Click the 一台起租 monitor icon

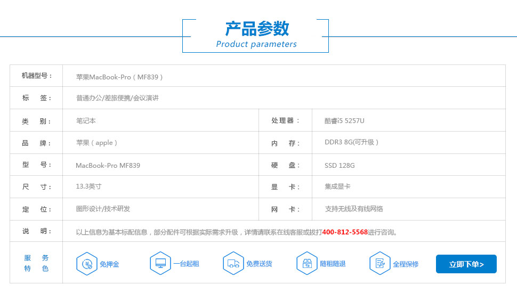tap(160, 263)
